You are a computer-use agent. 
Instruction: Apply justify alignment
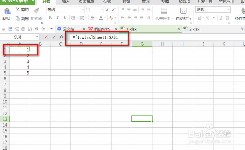[x=142, y=18]
